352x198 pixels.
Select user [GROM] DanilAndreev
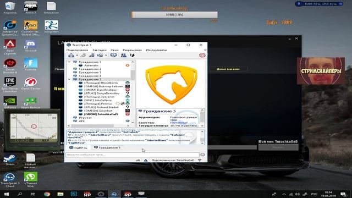(100, 90)
